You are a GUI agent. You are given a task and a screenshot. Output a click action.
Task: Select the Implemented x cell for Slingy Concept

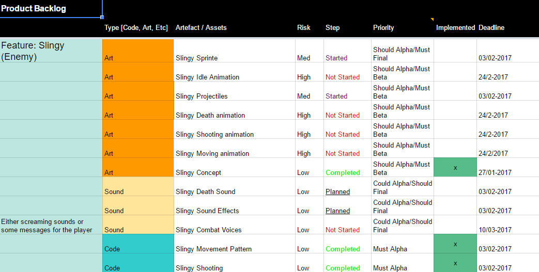tap(455, 168)
